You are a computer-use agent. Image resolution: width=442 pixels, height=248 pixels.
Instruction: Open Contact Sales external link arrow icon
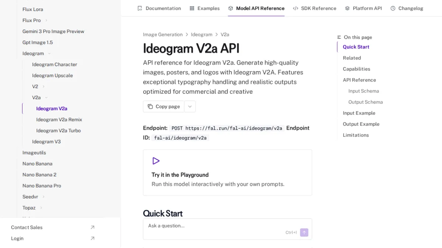pyautogui.click(x=92, y=227)
